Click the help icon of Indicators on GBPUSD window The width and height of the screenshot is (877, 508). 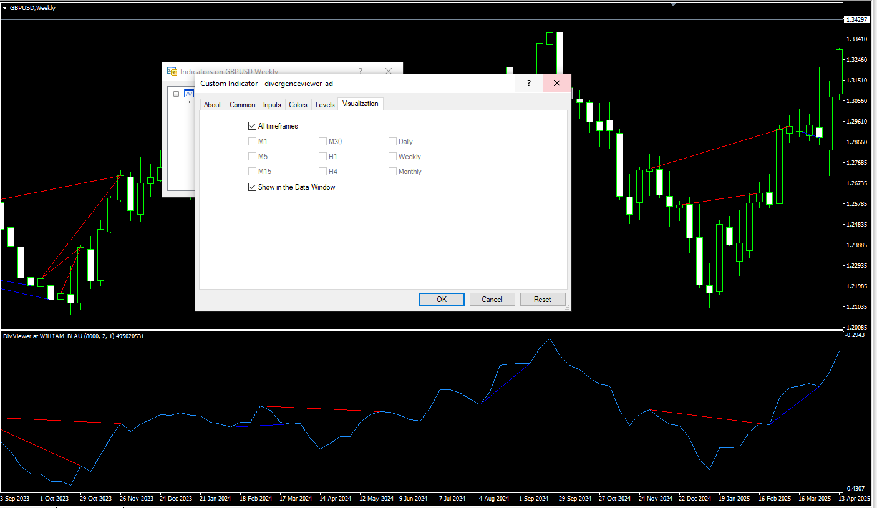click(x=361, y=71)
